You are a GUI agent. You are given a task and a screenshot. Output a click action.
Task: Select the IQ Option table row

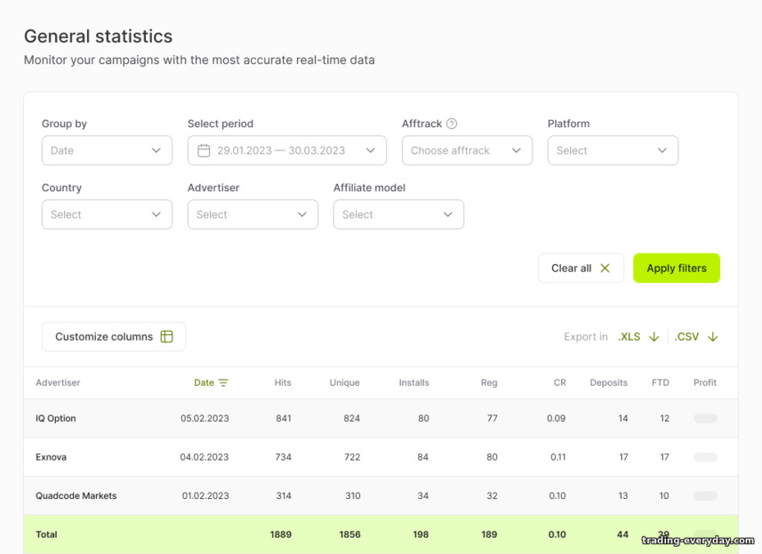[x=381, y=418]
